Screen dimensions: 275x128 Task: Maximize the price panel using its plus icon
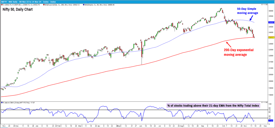(x=265, y=5)
